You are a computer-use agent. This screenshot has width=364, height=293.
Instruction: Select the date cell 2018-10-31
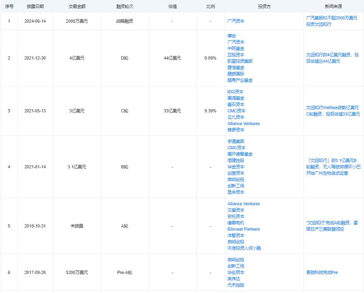(x=35, y=226)
